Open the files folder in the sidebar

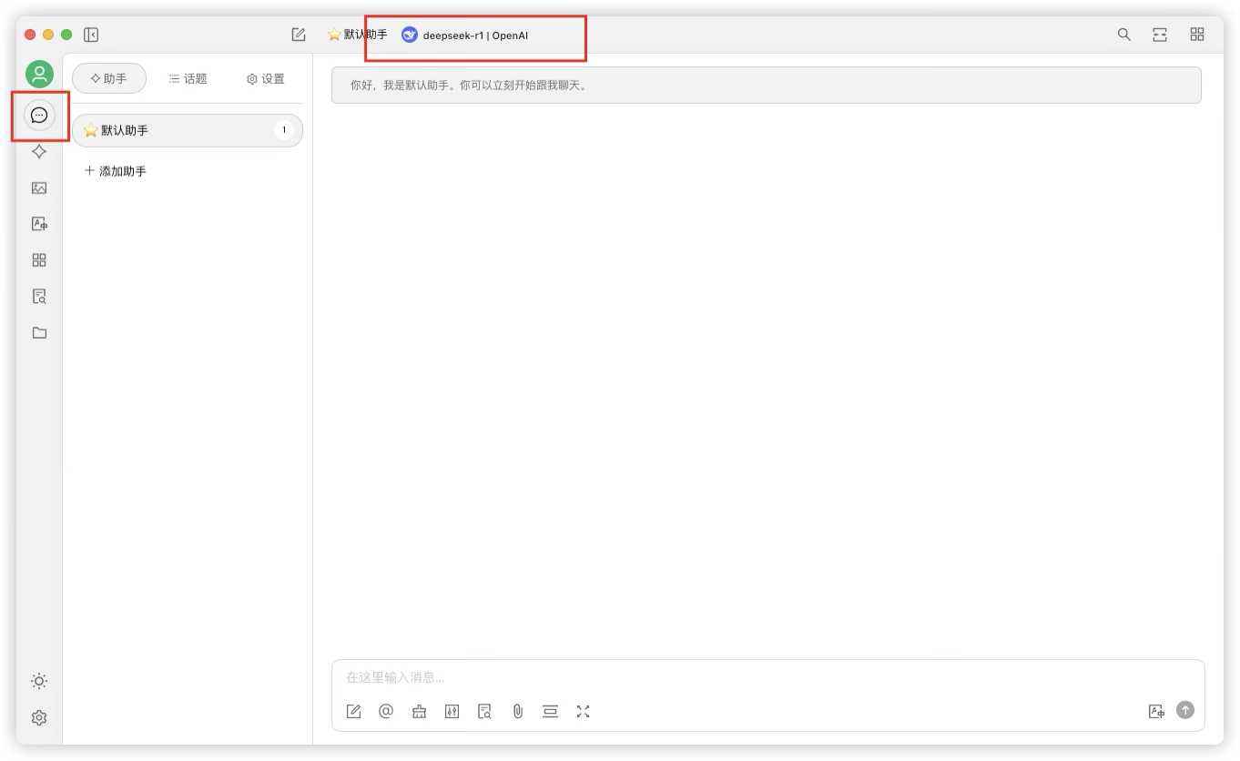click(39, 332)
